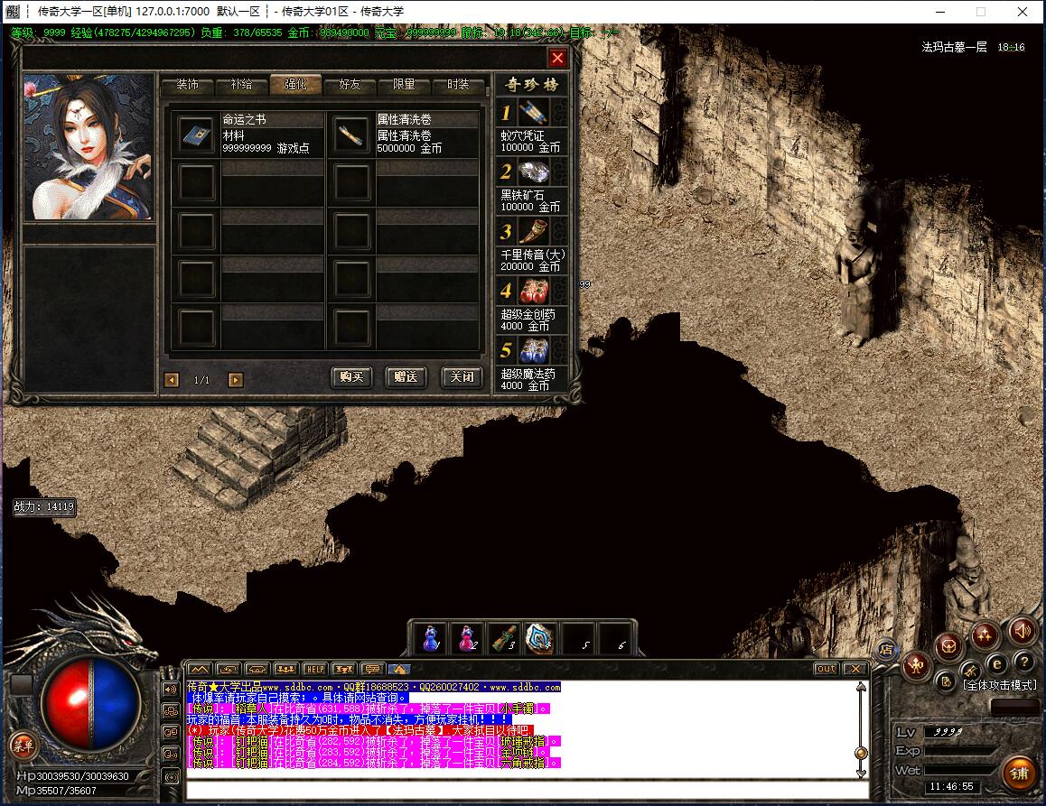This screenshot has height=806, width=1046.
Task: Pick the 超级魔法药 blue potion icon
Action: point(534,351)
